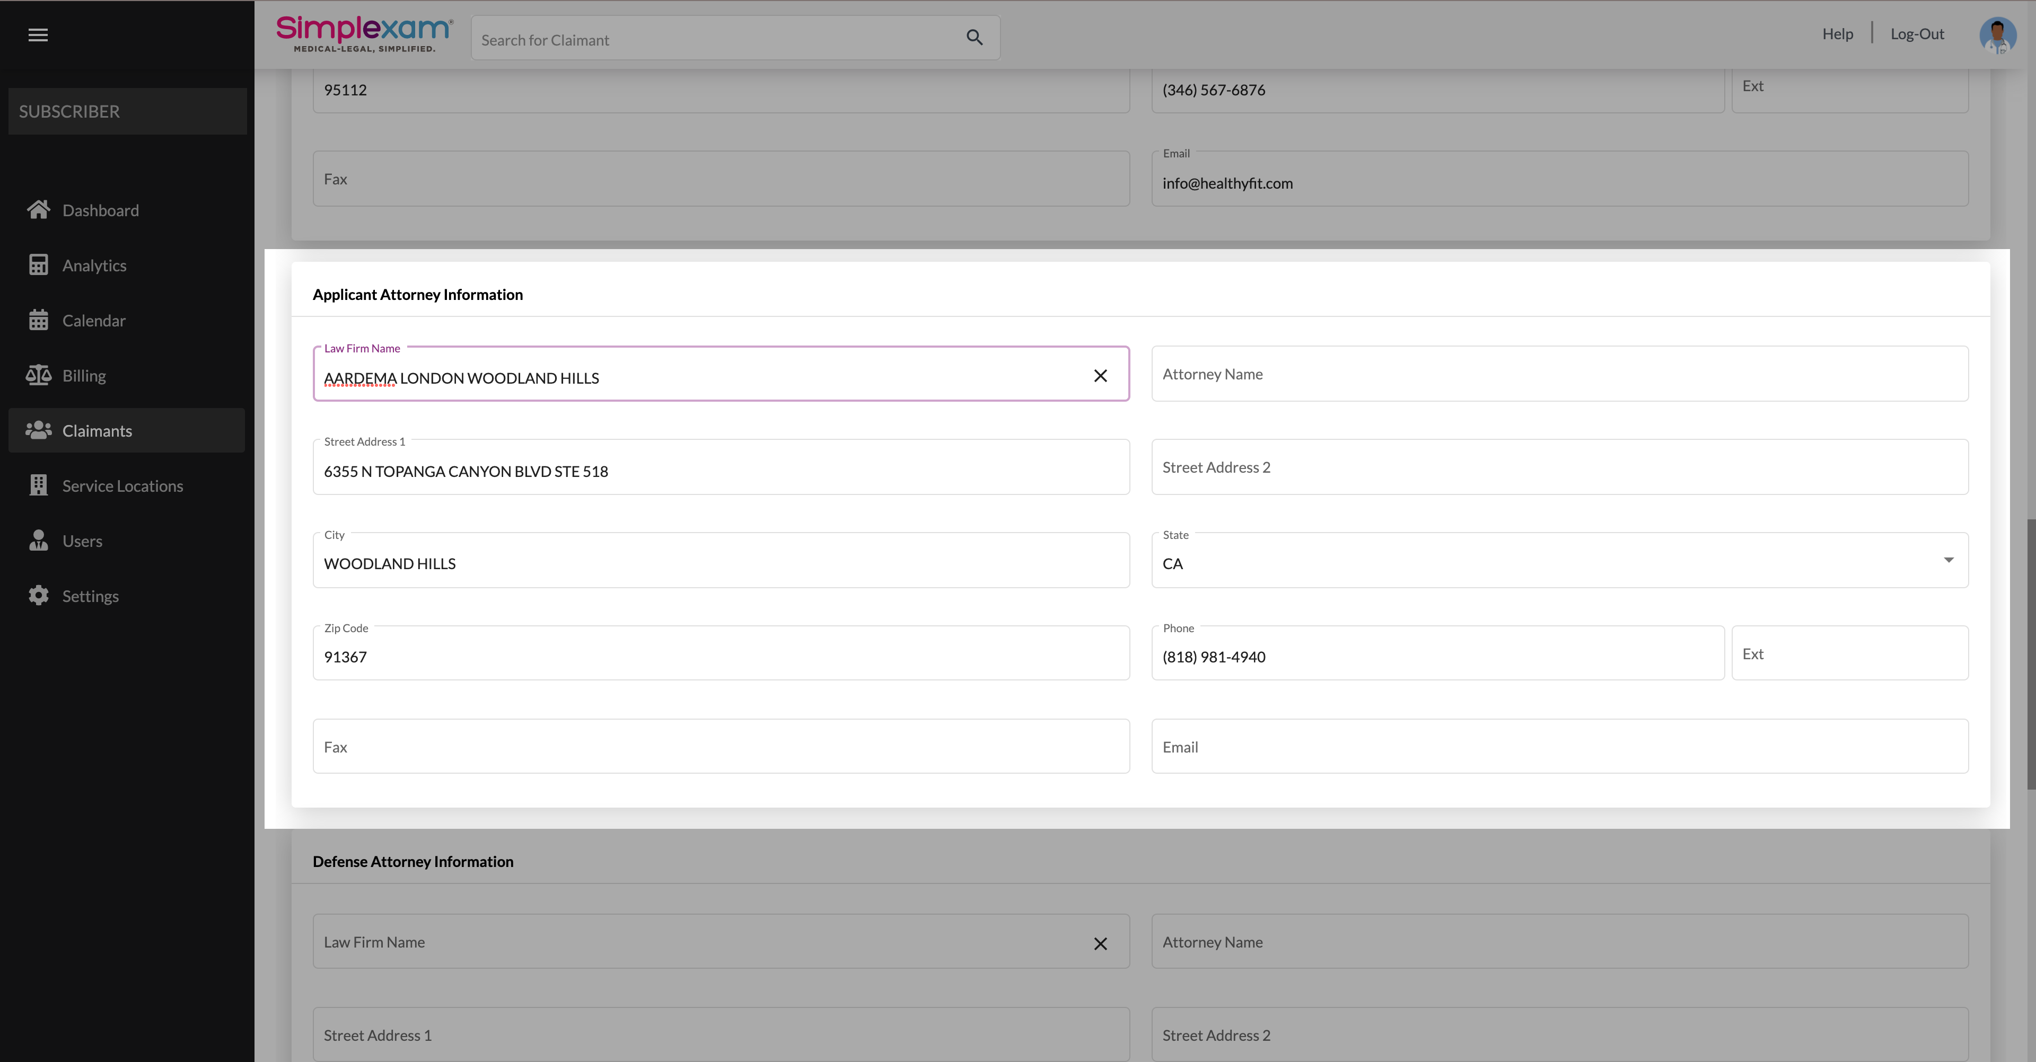This screenshot has width=2036, height=1062.
Task: Click the Analytics calculator icon
Action: pyautogui.click(x=38, y=265)
